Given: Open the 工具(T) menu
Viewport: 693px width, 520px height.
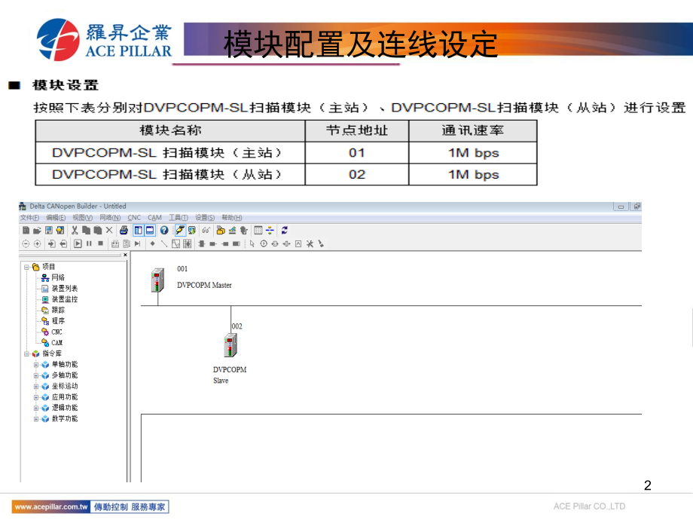Looking at the screenshot, I should pos(178,218).
